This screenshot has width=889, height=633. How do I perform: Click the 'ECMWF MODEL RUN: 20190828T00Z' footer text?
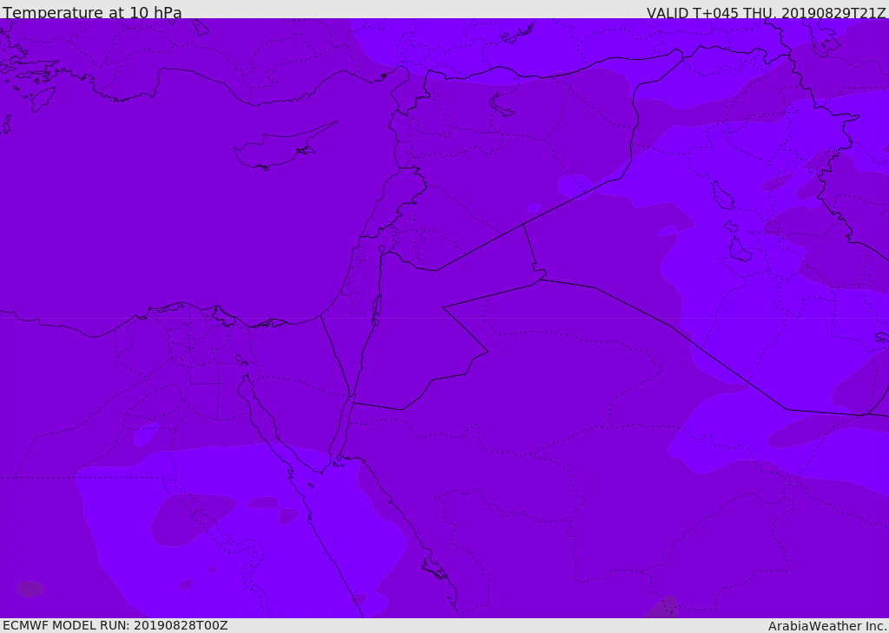115,625
